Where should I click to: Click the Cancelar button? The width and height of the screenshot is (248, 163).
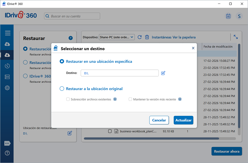pos(159,120)
